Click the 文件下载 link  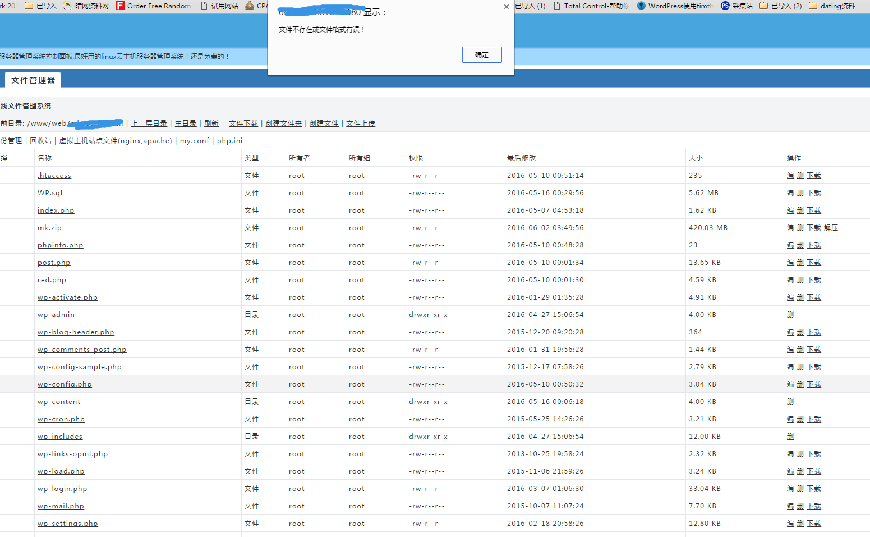[243, 123]
